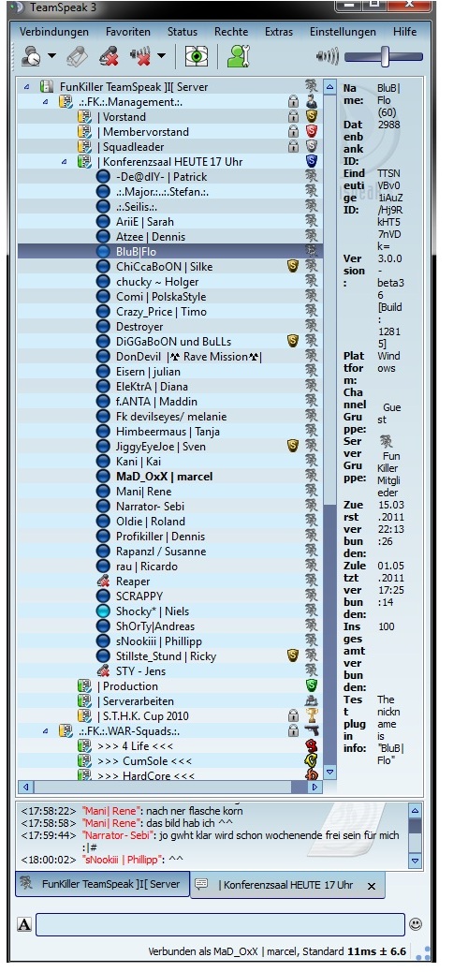Click the horizontal scroll left arrow
The image size is (468, 972).
pyautogui.click(x=25, y=787)
